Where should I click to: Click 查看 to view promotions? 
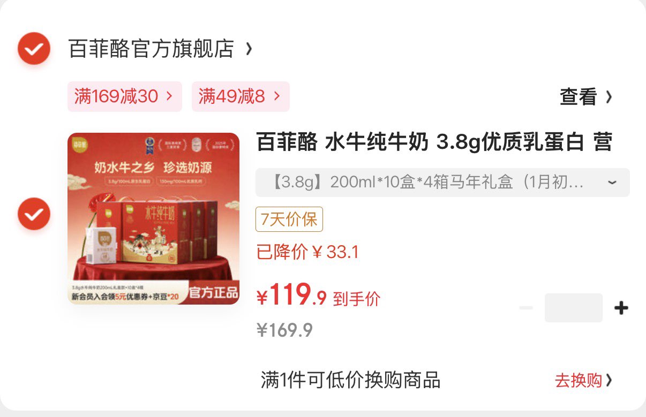pyautogui.click(x=579, y=97)
